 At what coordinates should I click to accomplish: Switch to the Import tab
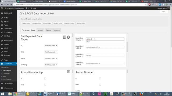click(40, 30)
